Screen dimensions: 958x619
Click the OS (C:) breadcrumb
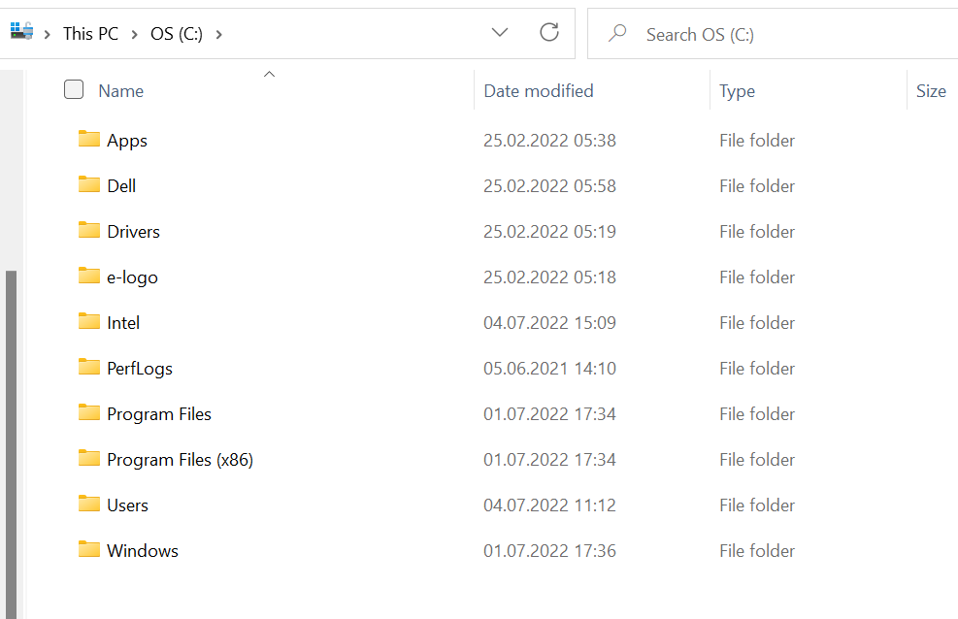click(177, 34)
